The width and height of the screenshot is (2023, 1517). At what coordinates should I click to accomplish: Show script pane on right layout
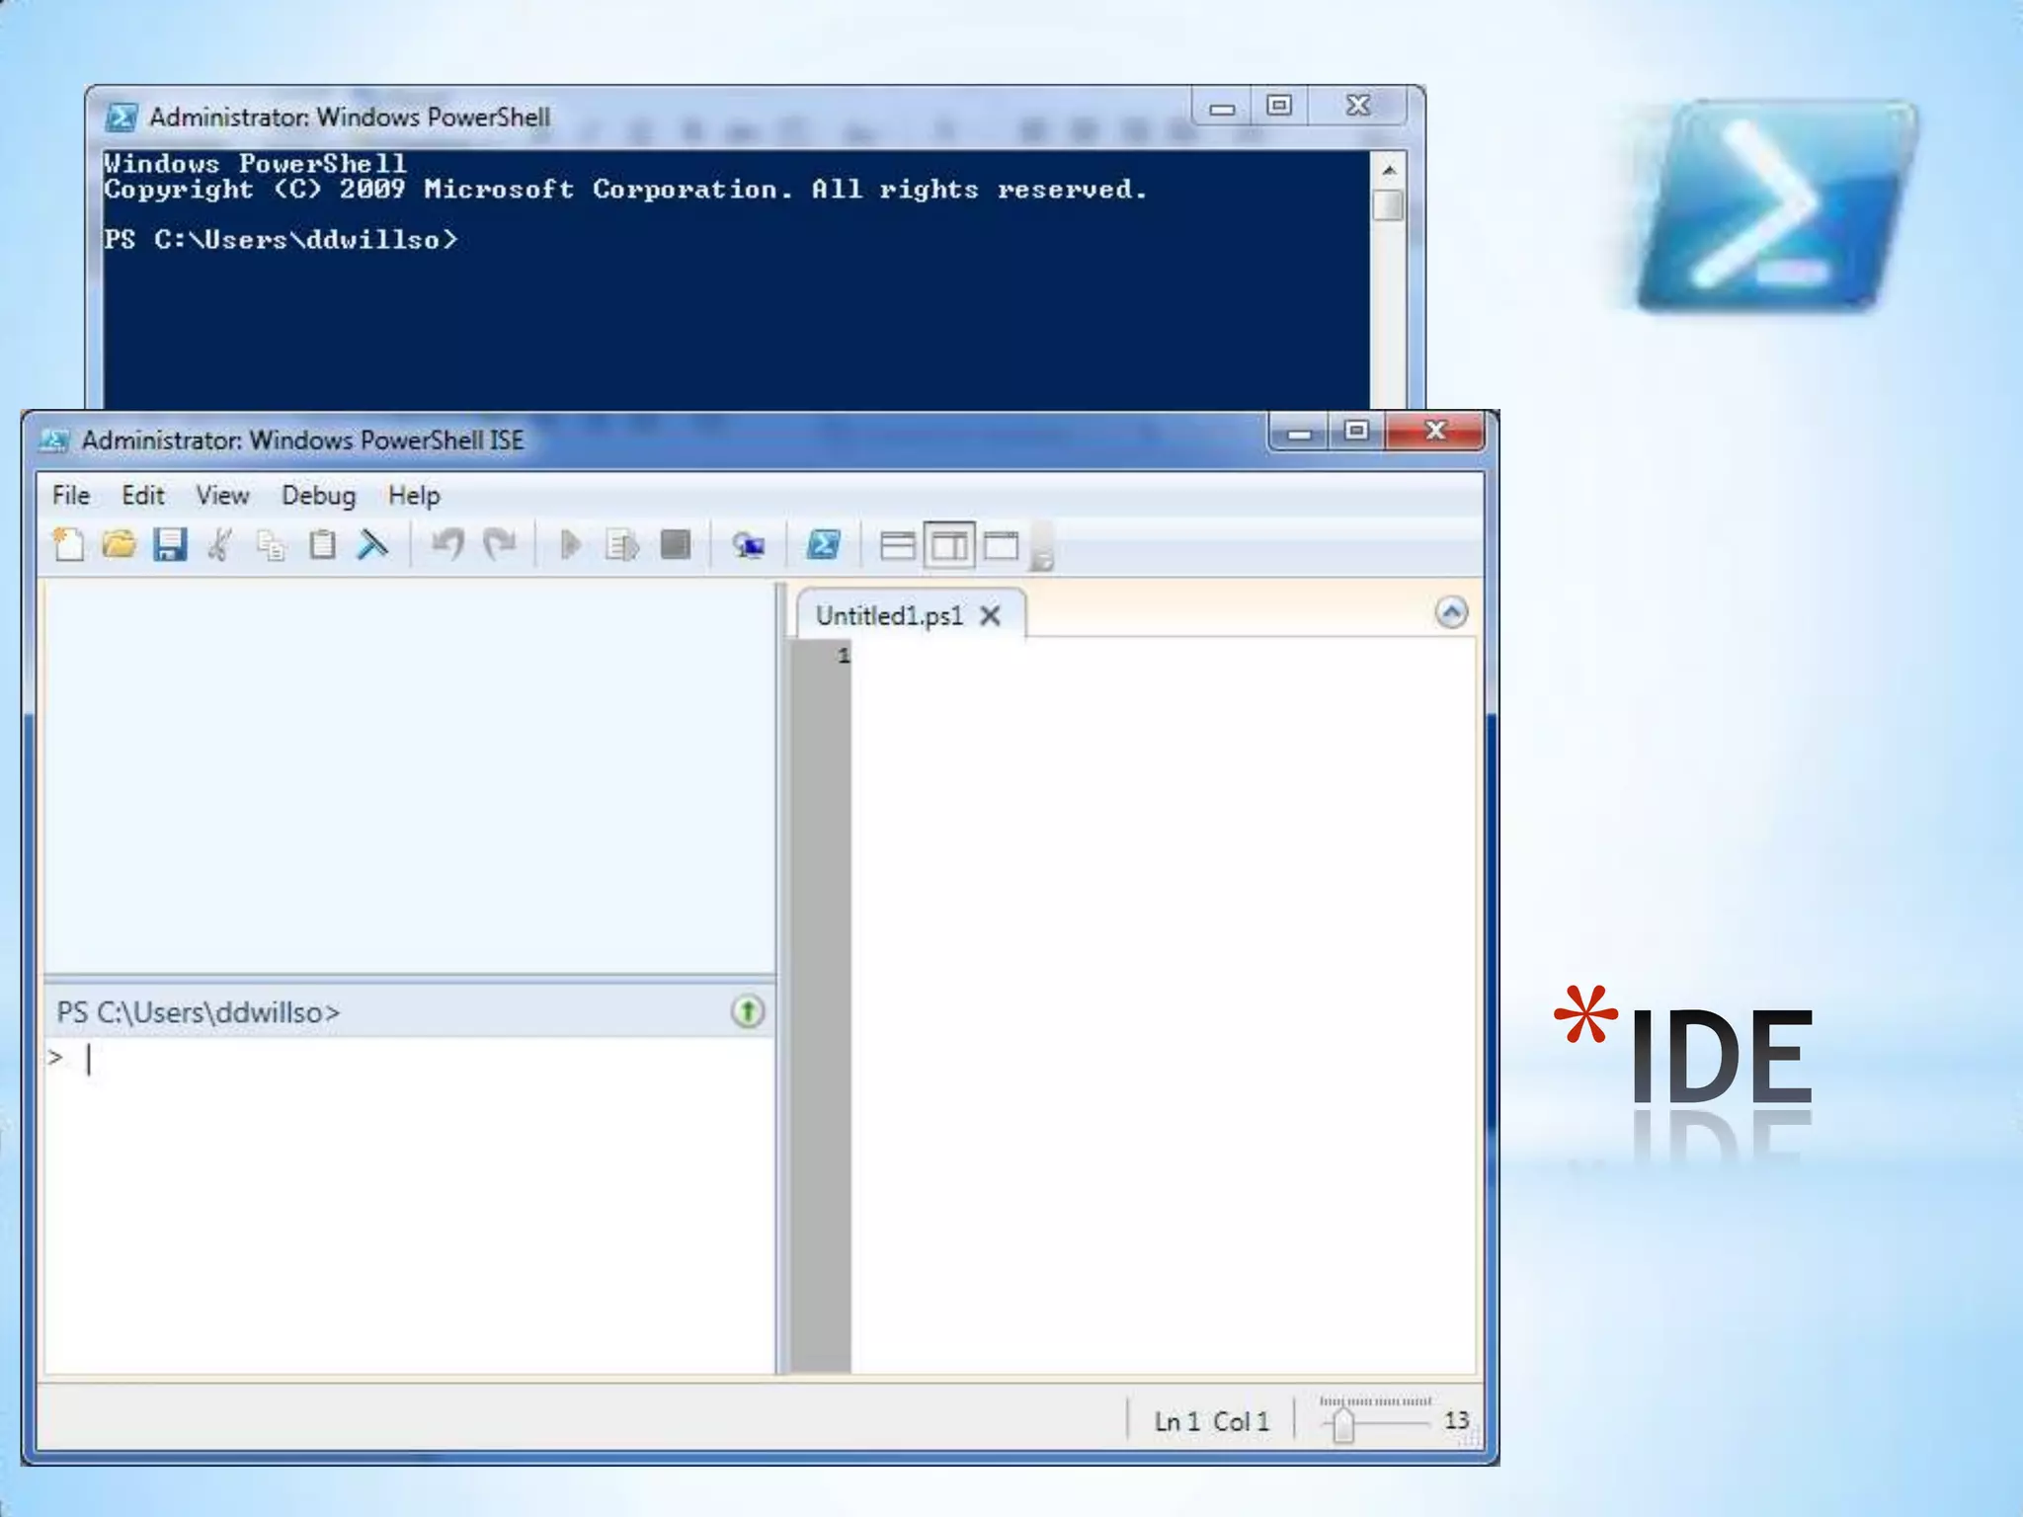[949, 545]
